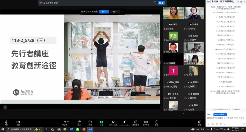Click the View button in waiting room banner
The image size is (246, 132).
[115, 12]
